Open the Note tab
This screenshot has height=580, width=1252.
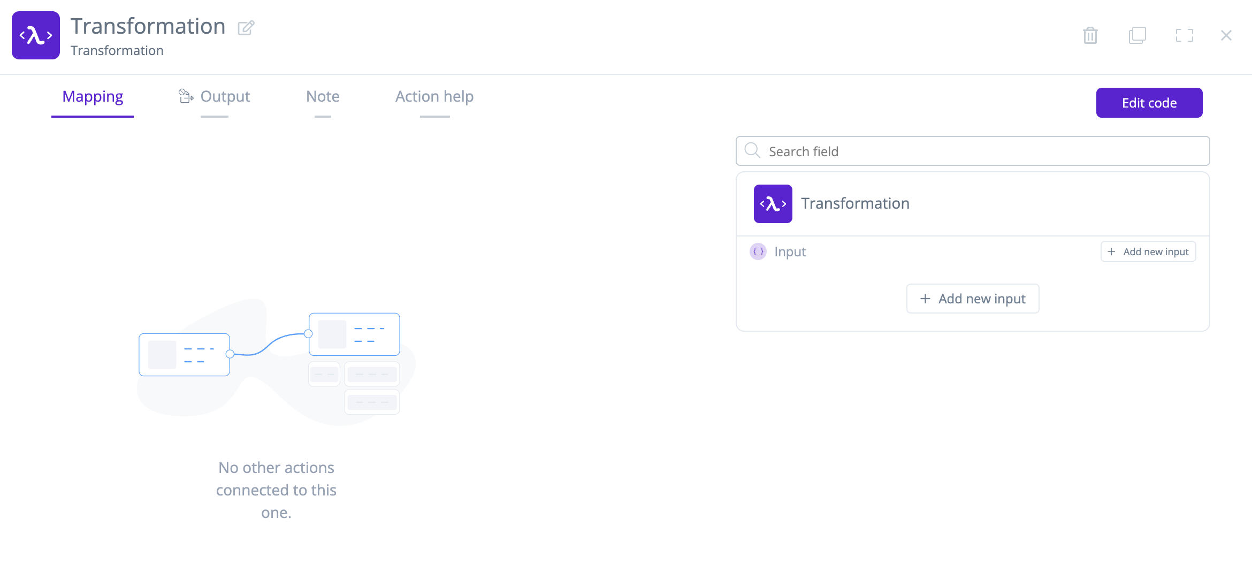click(323, 97)
